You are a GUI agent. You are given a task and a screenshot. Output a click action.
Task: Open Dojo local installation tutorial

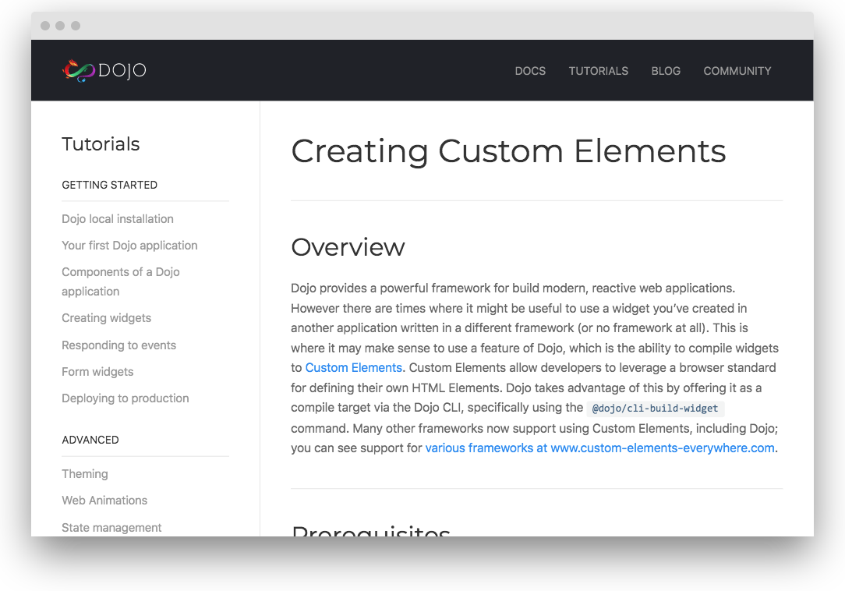118,219
